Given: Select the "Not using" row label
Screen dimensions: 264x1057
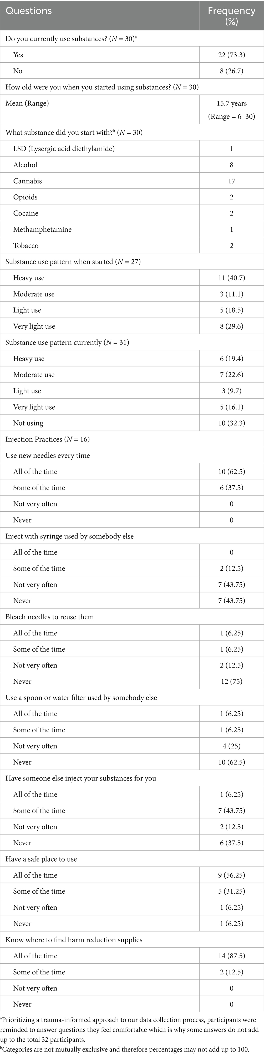Looking at the screenshot, I should click(28, 423).
